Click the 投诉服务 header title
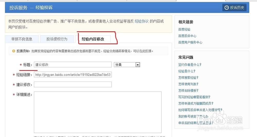This screenshot has width=257, height=137. pos(18,7)
